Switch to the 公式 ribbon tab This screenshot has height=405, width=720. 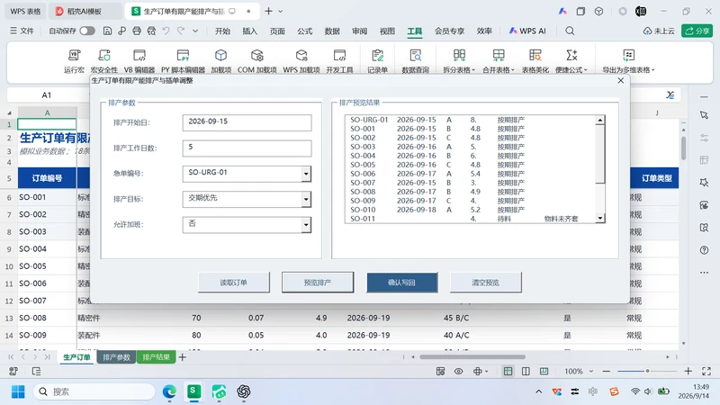click(x=304, y=31)
